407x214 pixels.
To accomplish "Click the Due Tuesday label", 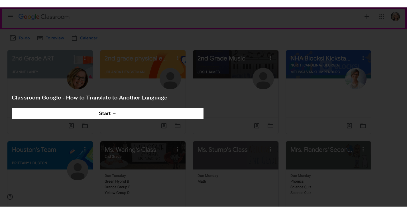I will [115, 175].
